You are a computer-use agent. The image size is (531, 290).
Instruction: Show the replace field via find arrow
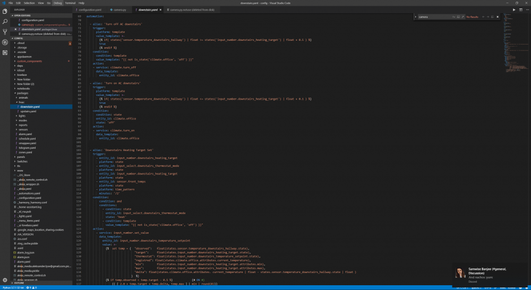[x=415, y=17]
